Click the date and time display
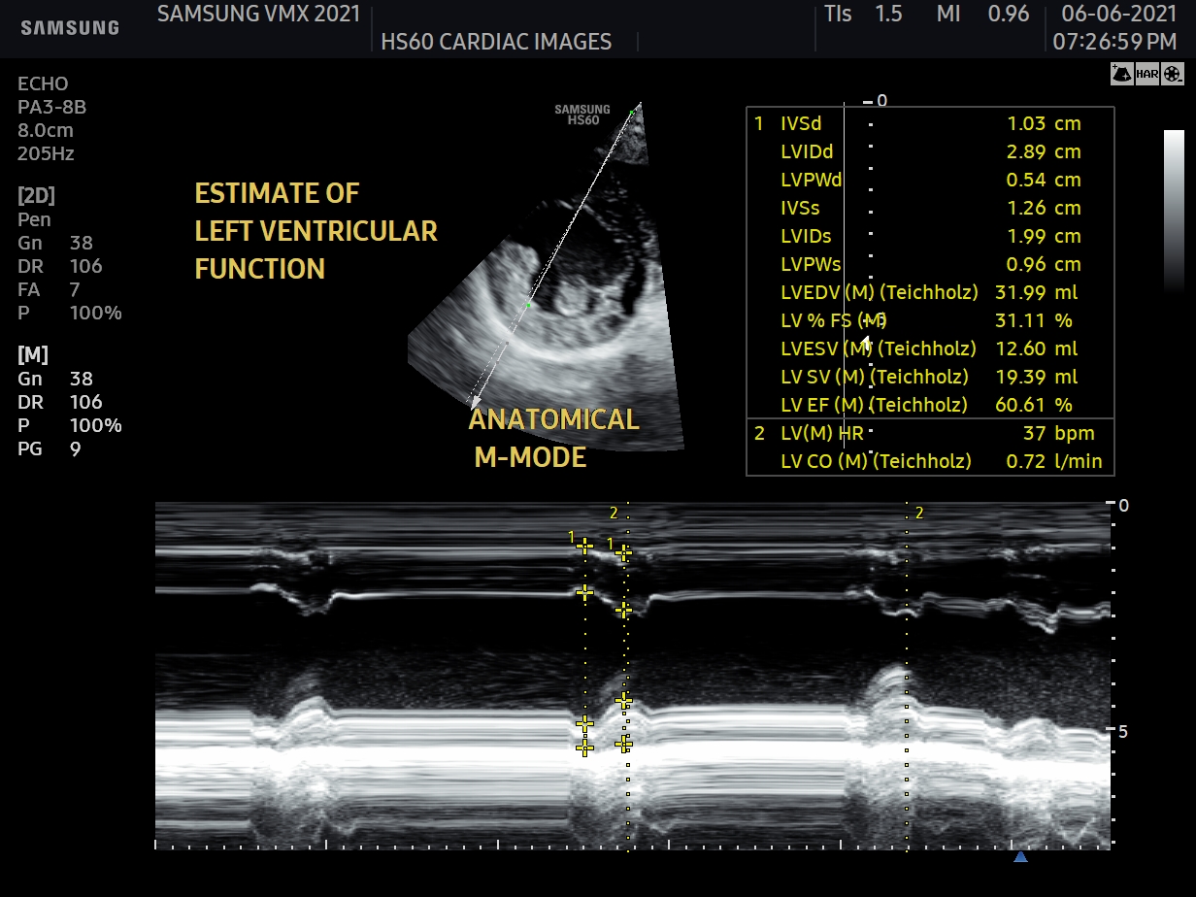Image resolution: width=1196 pixels, height=897 pixels. point(1118,28)
